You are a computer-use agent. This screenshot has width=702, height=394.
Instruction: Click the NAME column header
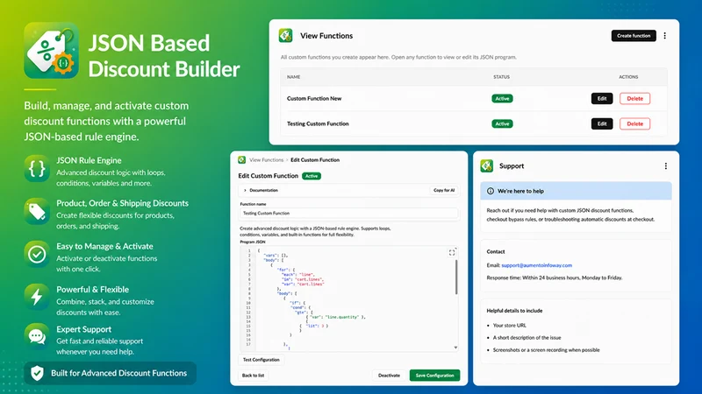coord(293,77)
